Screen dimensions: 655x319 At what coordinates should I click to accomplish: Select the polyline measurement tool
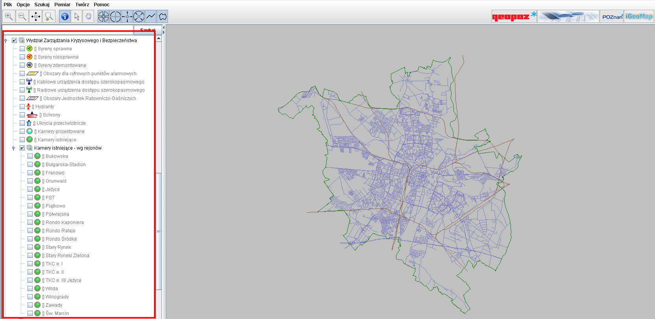[x=150, y=17]
